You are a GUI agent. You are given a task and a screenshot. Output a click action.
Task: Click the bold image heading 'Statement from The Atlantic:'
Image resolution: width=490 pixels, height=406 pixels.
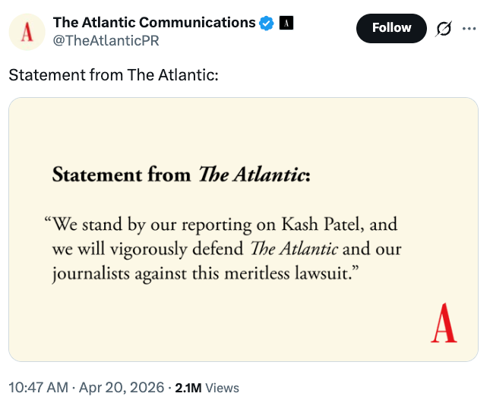point(181,175)
